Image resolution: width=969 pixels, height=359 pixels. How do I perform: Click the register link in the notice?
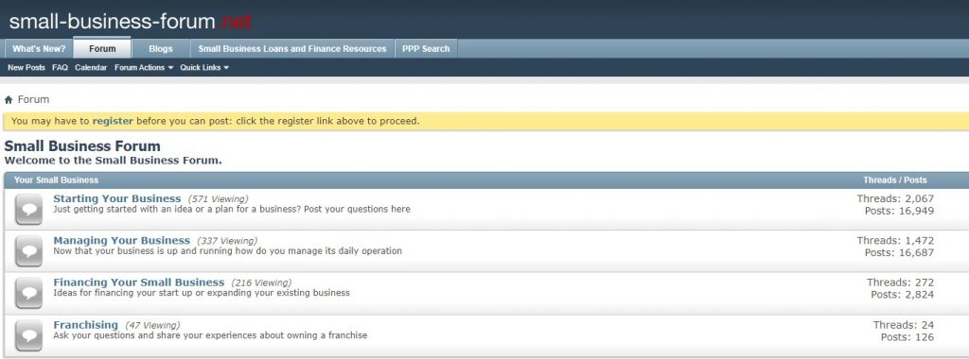(113, 121)
